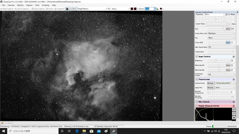
Task: Browse for a Subtract Dark file
Action: (211, 83)
